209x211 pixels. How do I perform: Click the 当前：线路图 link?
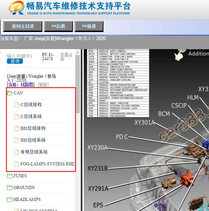click(21, 85)
